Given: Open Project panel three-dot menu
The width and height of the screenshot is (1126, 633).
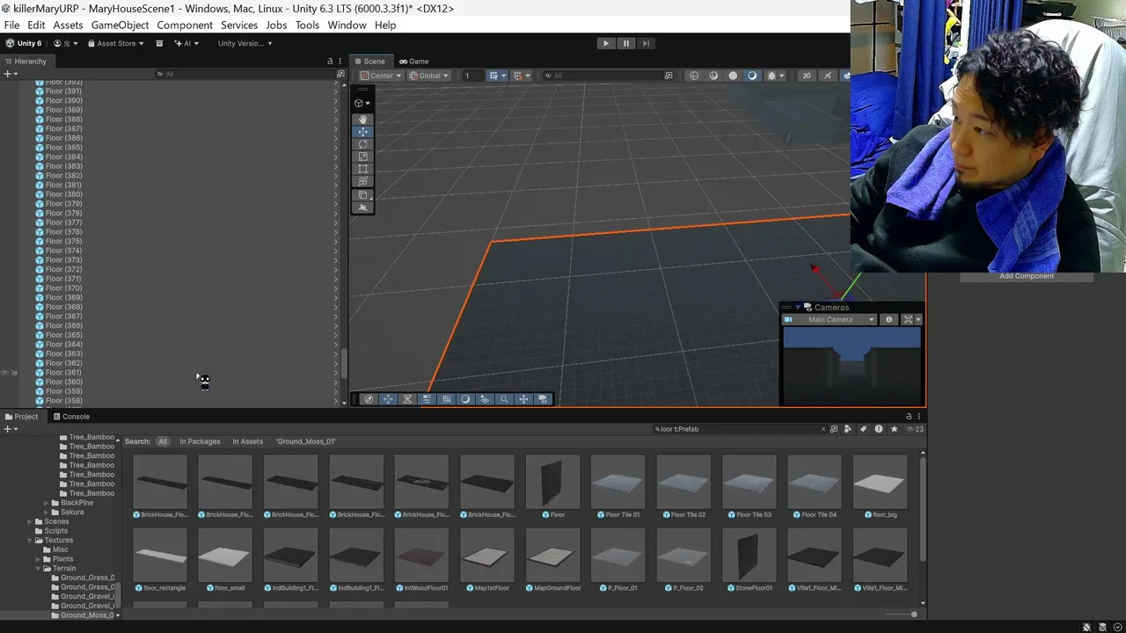Looking at the screenshot, I should point(919,417).
